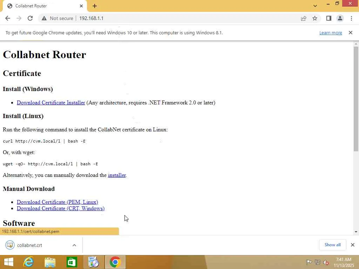Click the muted volume tray icon

[x=326, y=262]
